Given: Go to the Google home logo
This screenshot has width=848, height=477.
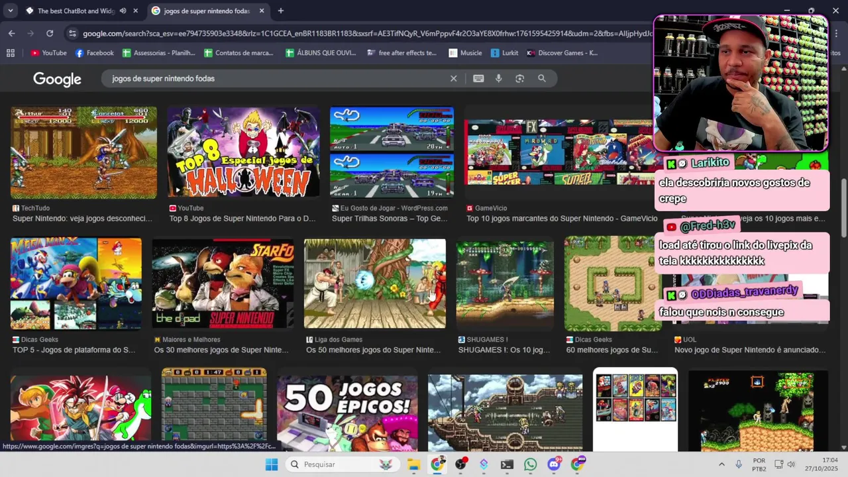Looking at the screenshot, I should [57, 79].
